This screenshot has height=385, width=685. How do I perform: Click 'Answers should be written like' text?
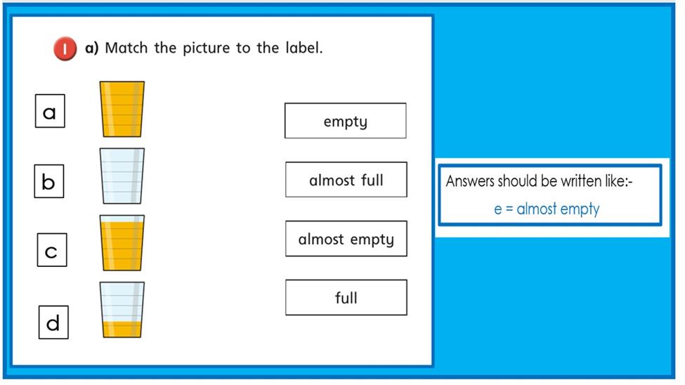coord(539,181)
